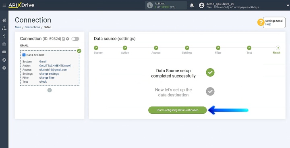This screenshot has width=290, height=148.
Task: Open Settings Gmail Help box
Action: point(274,23)
